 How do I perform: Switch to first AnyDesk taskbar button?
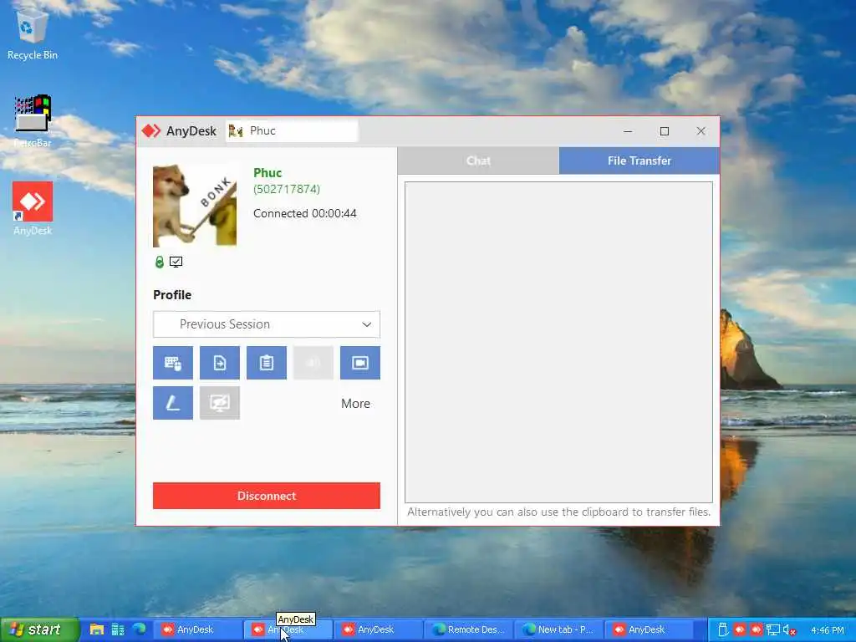point(196,629)
